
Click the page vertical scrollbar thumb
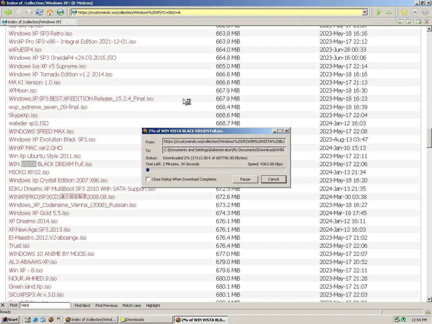[x=429, y=138]
